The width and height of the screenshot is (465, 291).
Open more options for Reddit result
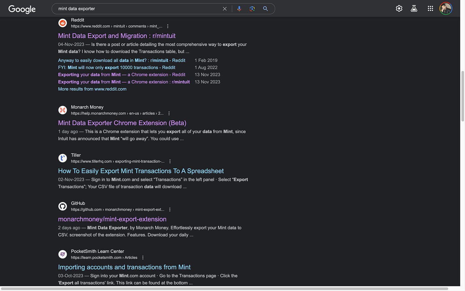(168, 26)
